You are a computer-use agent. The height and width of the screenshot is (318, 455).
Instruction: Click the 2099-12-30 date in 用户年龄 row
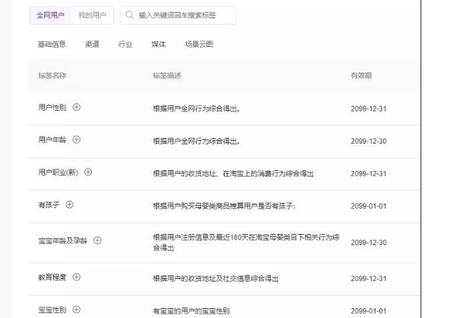(x=369, y=141)
